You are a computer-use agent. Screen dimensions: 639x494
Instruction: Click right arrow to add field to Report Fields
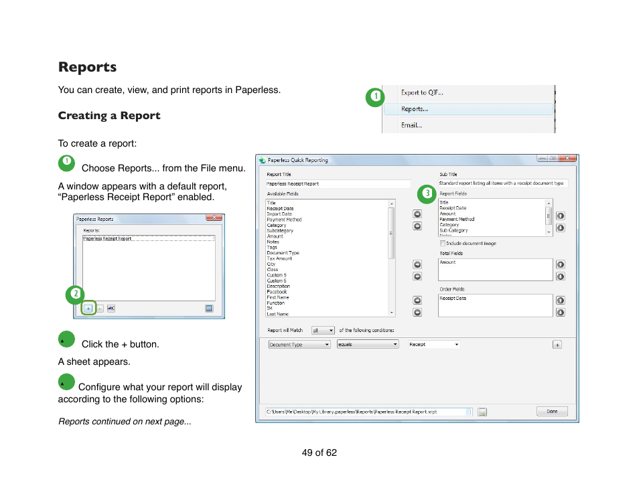coord(417,214)
